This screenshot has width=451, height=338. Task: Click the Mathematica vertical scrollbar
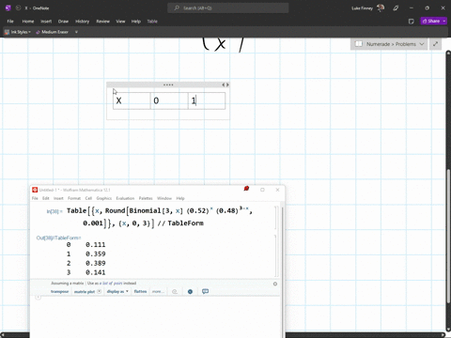283,269
